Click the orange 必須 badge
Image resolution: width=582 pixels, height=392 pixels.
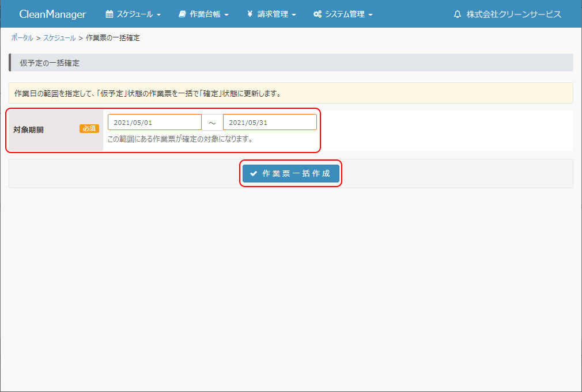tap(89, 129)
